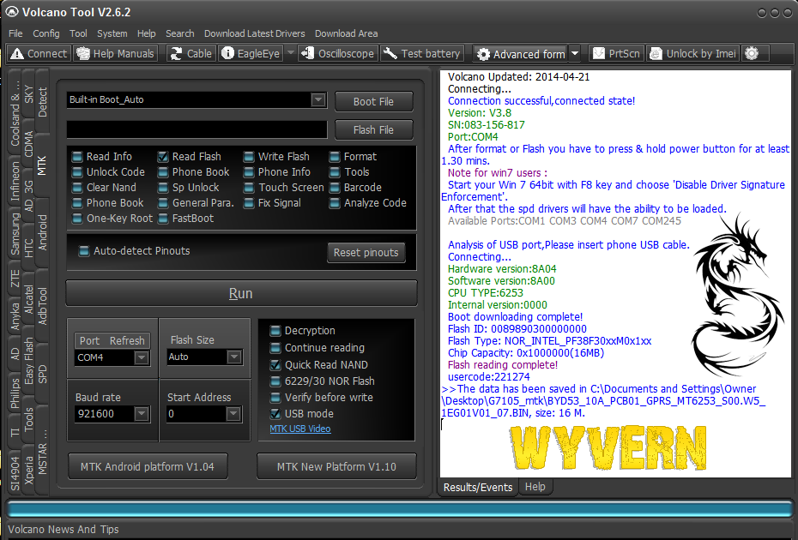
Task: Open the Baud rate 921600 dropdown
Action: (142, 414)
